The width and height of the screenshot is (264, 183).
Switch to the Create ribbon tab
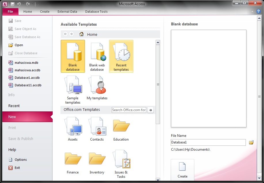(x=45, y=12)
